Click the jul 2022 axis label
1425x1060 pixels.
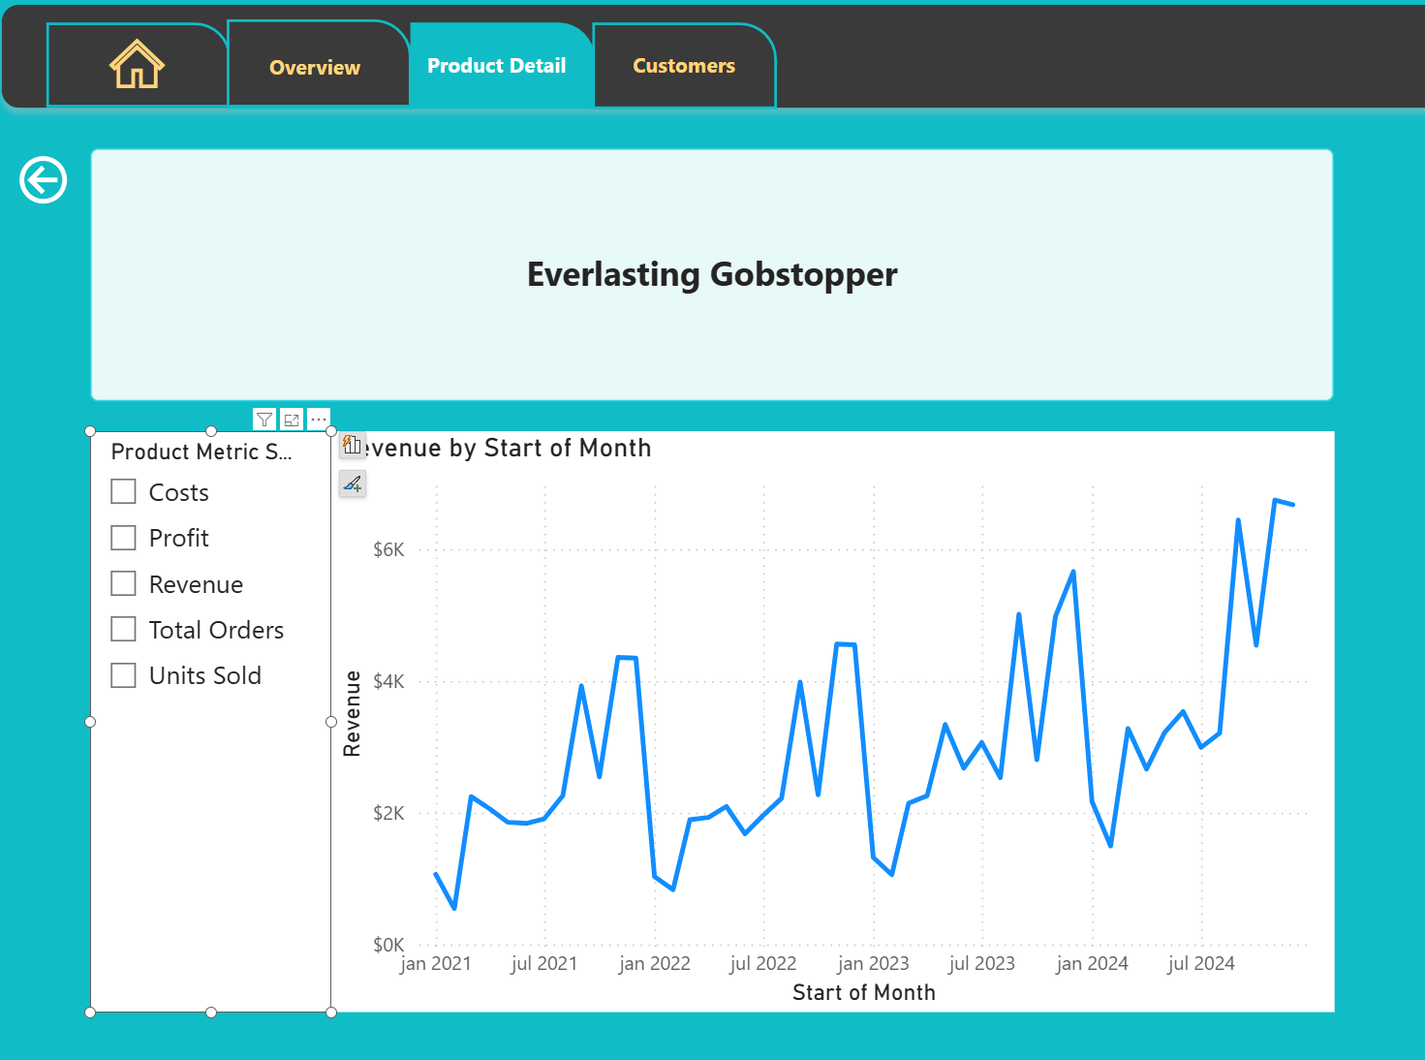tap(763, 964)
